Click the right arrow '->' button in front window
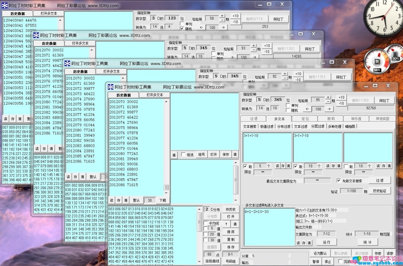The width and height of the screenshot is (403, 266). pos(329,109)
